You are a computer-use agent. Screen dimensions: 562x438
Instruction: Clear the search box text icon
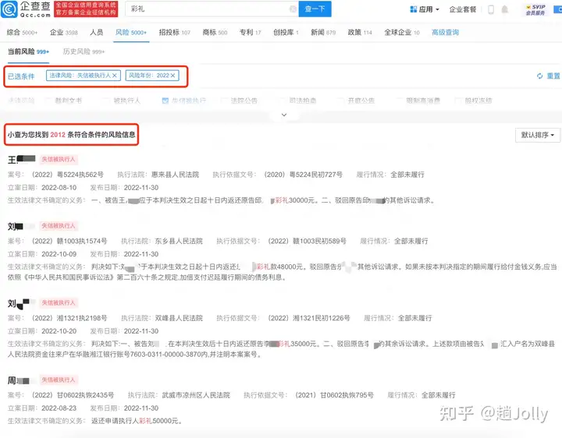tap(293, 9)
